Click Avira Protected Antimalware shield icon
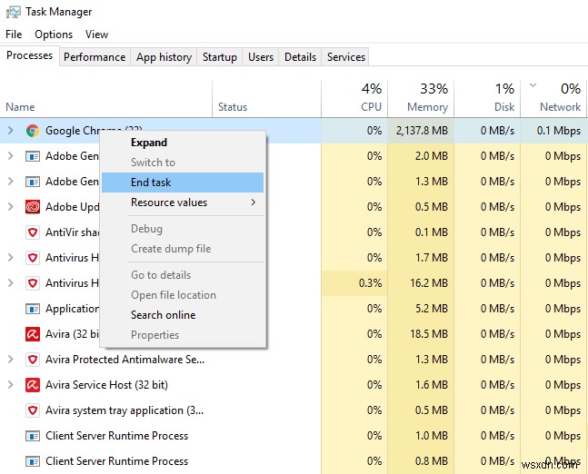The height and width of the screenshot is (474, 588). pyautogui.click(x=33, y=360)
